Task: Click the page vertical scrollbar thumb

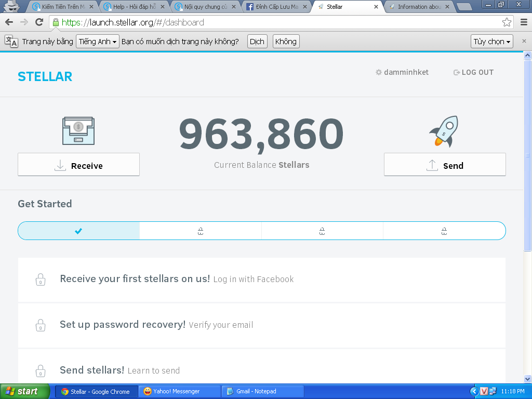Action: coord(527,155)
